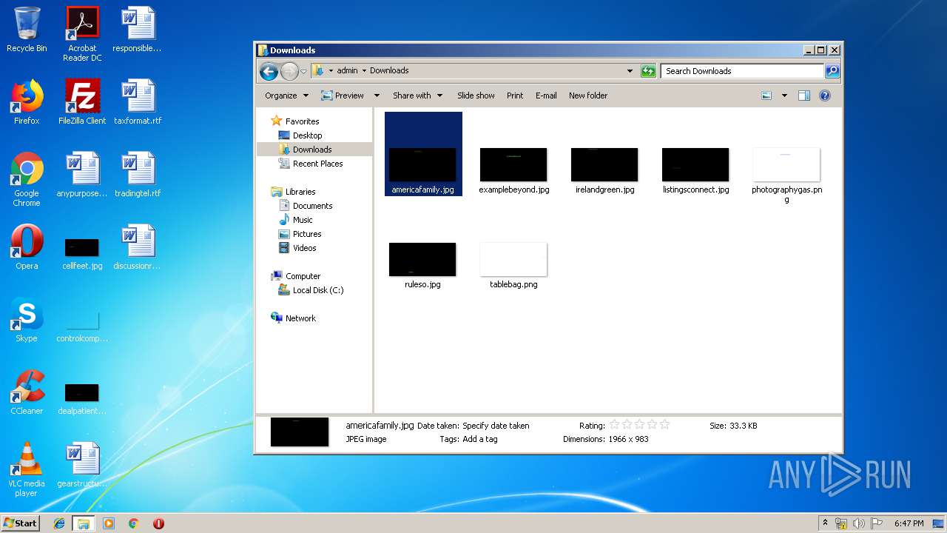Open Skype desktop shortcut
Image resolution: width=947 pixels, height=533 pixels.
pyautogui.click(x=27, y=320)
